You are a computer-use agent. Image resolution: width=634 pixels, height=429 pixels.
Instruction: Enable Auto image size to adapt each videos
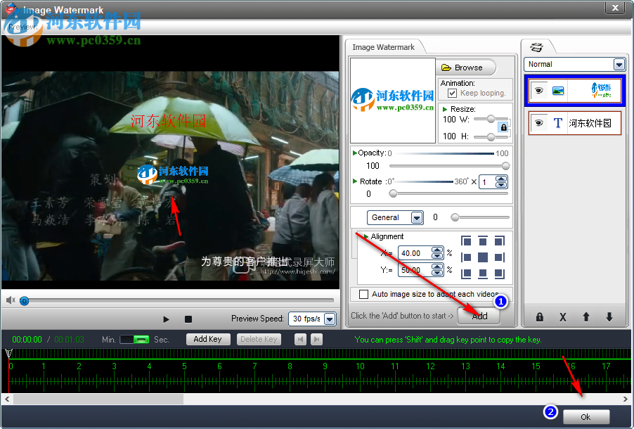click(363, 294)
